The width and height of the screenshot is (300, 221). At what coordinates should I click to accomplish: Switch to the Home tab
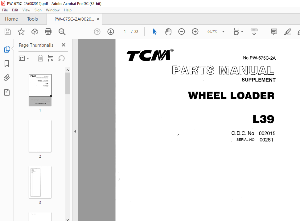(x=11, y=19)
